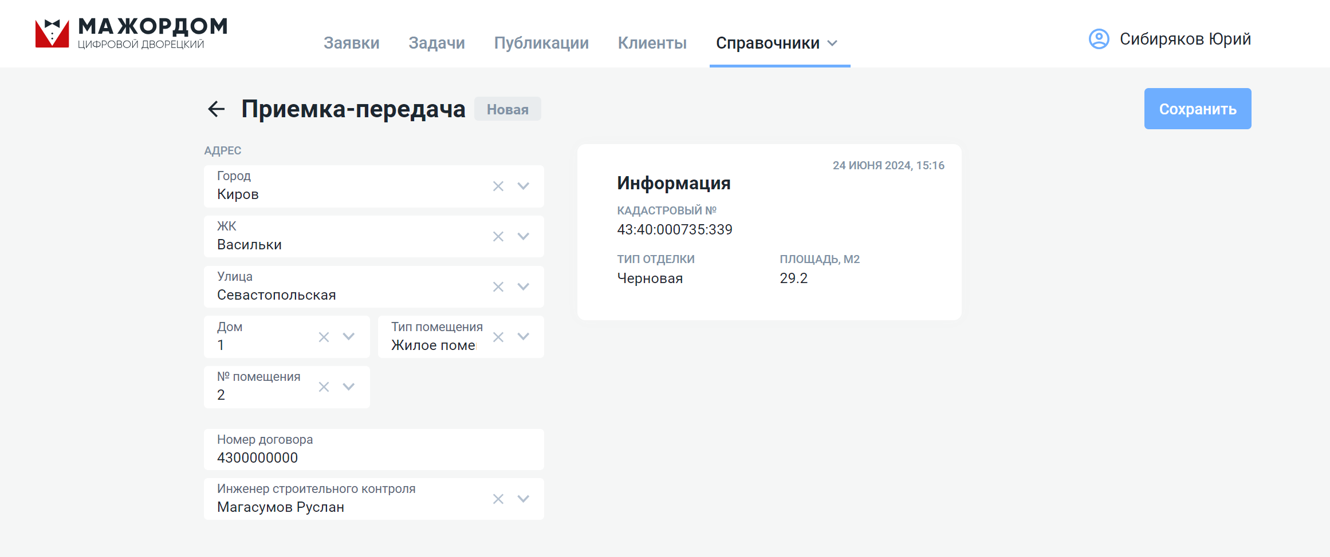Clear the Улица field selection
This screenshot has height=557, width=1330.
pos(498,287)
